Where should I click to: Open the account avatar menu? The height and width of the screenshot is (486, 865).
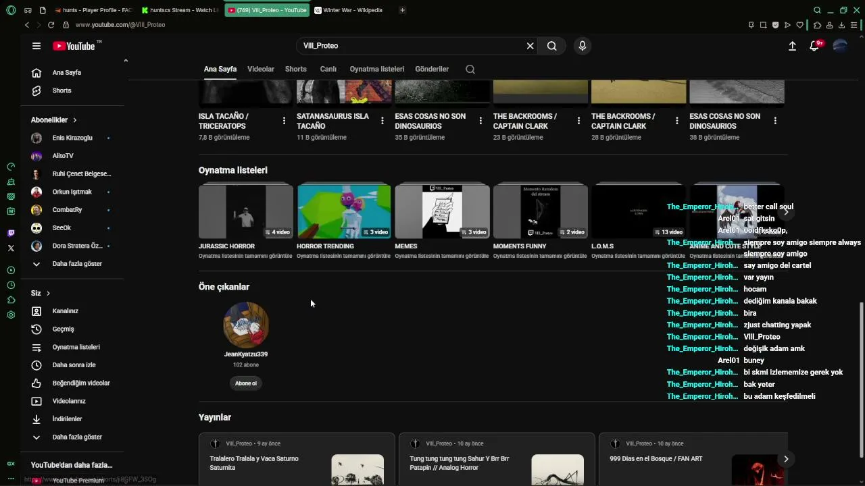840,46
